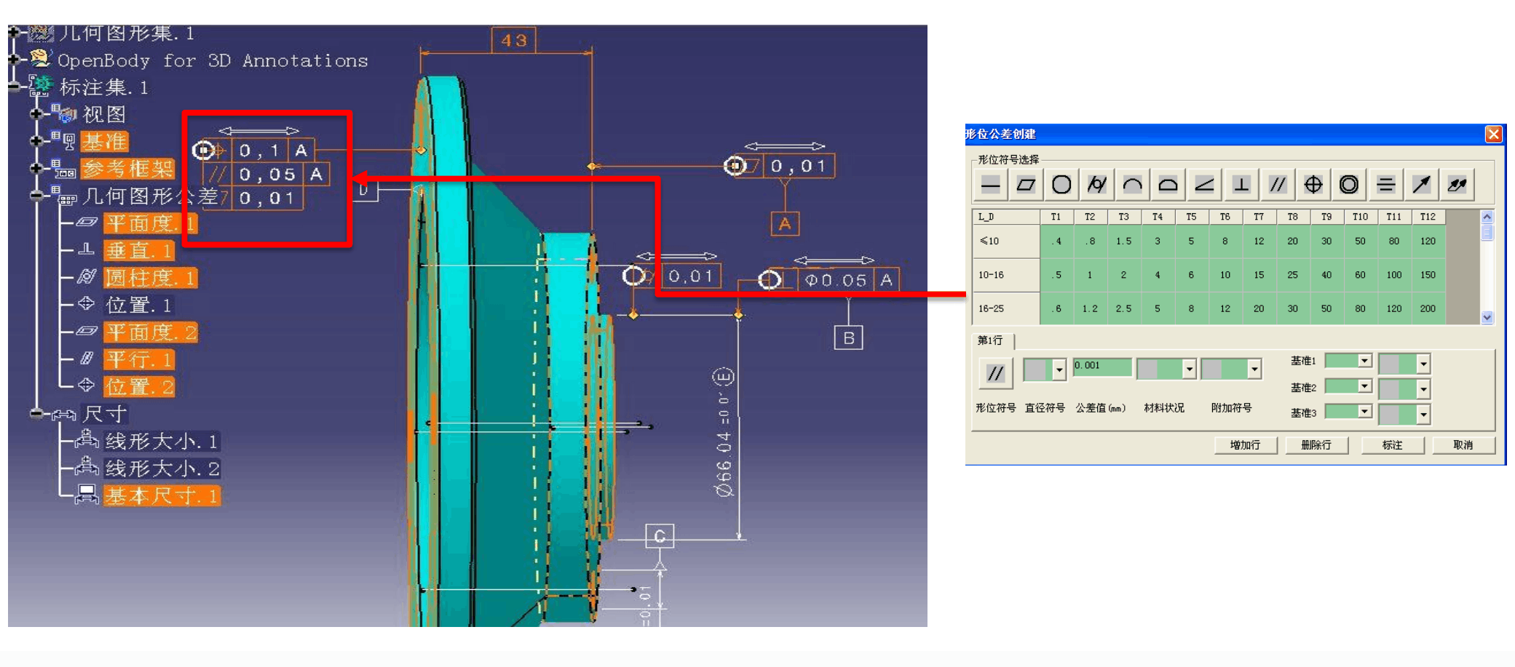Click the perpendicularity icon beside 垂直.1
This screenshot has height=667, width=1515.
click(87, 249)
